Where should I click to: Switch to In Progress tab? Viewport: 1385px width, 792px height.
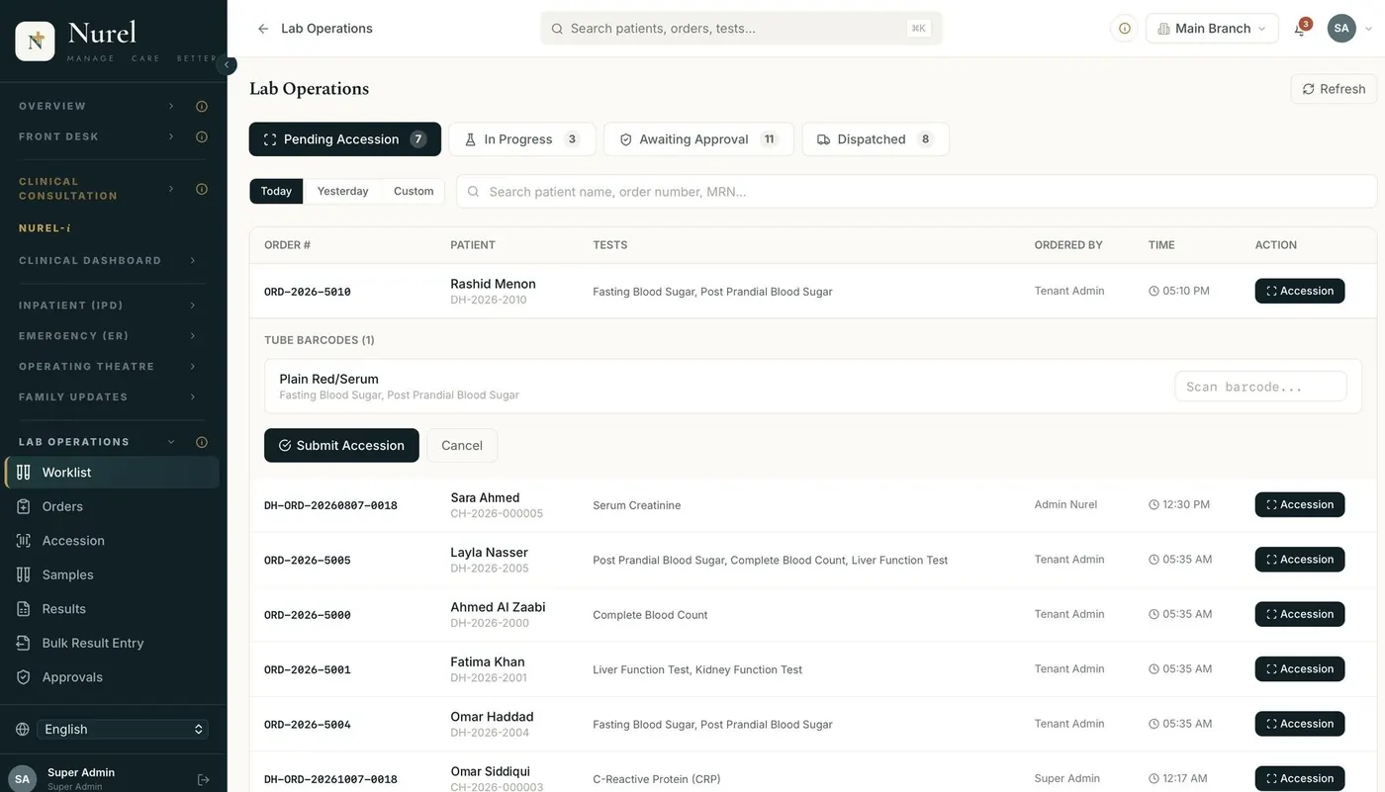point(522,139)
